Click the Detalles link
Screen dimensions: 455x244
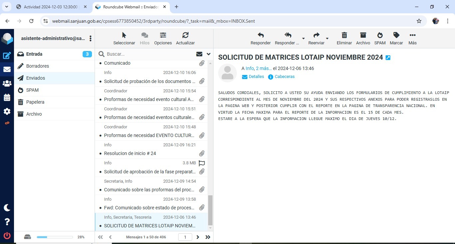coord(253,77)
